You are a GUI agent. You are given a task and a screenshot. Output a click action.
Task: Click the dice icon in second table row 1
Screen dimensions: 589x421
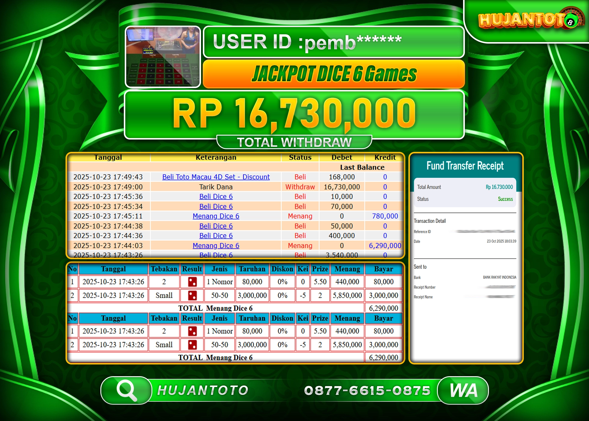pos(192,331)
